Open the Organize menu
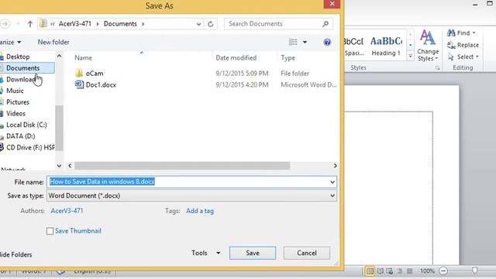Screen dimensions: 496x279 [10, 42]
